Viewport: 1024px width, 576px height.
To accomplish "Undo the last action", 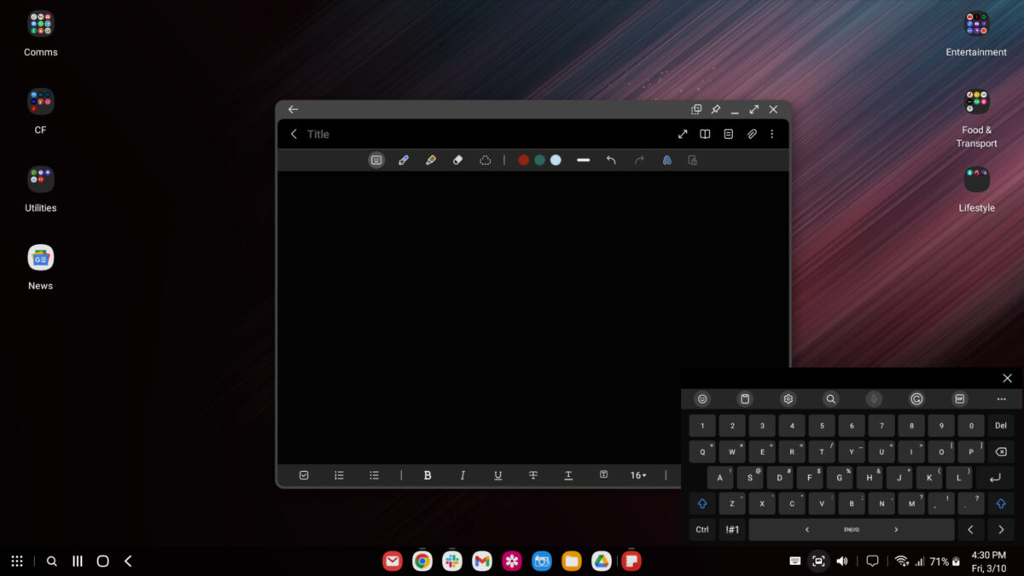I will point(613,160).
